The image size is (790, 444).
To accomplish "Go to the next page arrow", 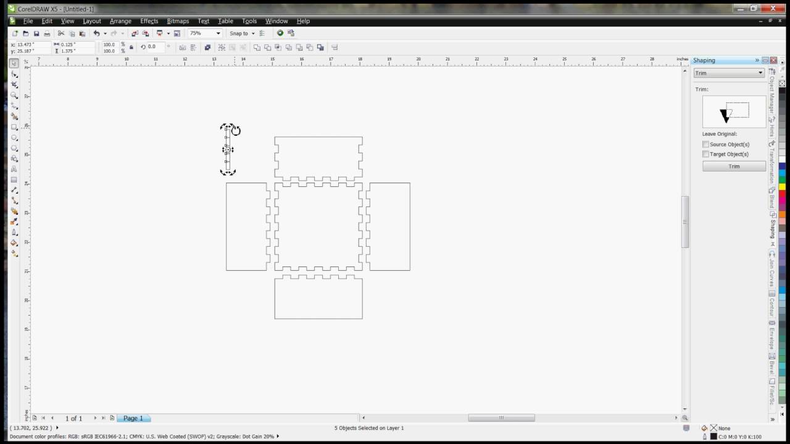I will [x=94, y=418].
